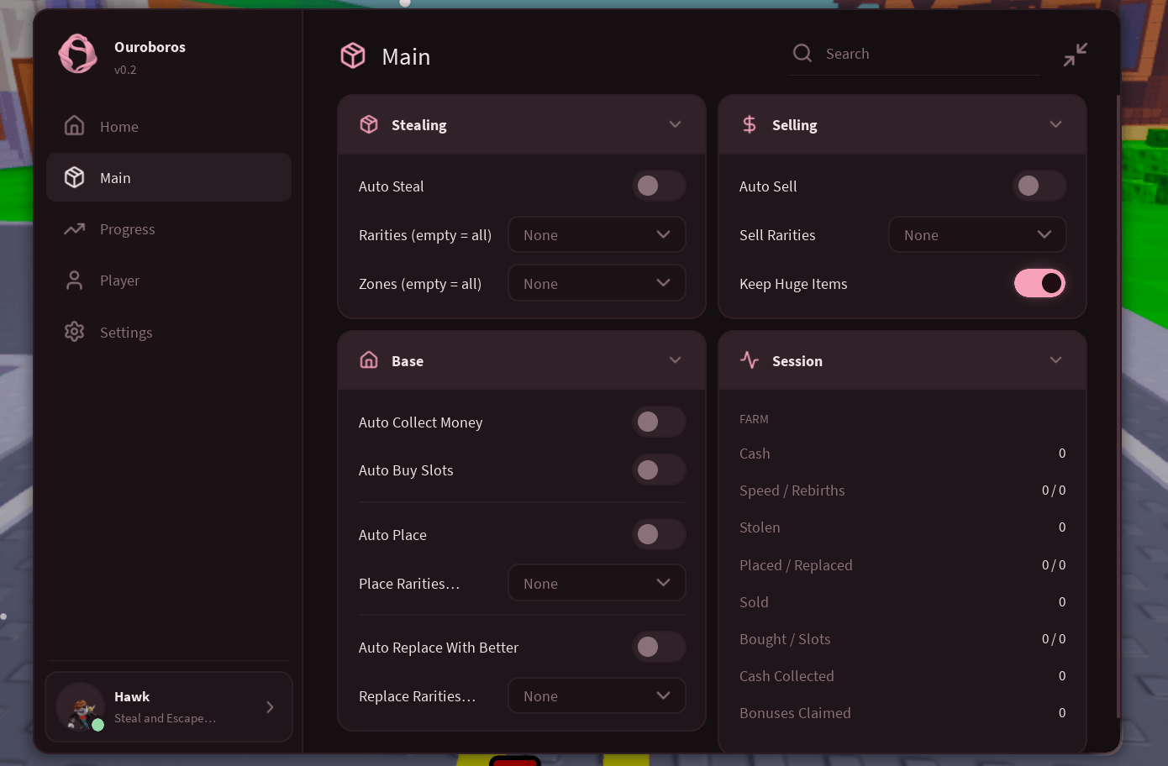Click the Bonuses Claimed stat label
This screenshot has height=766, width=1168.
pyautogui.click(x=795, y=713)
